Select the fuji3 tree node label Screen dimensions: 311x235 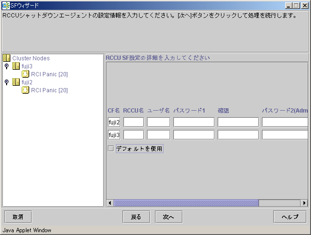[27, 66]
